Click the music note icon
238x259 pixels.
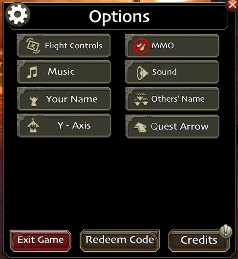pos(32,73)
